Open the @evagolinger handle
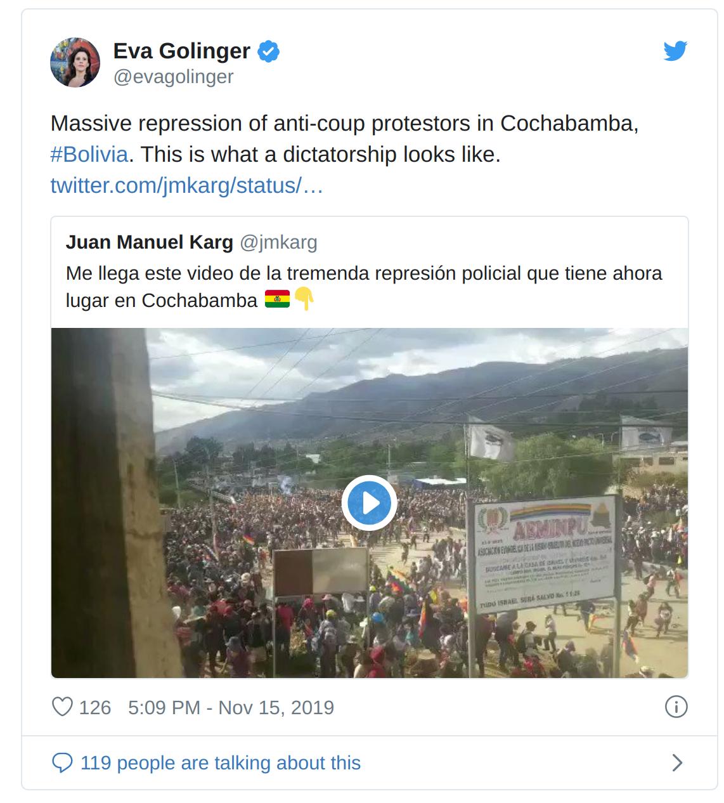724x803 pixels. [174, 77]
